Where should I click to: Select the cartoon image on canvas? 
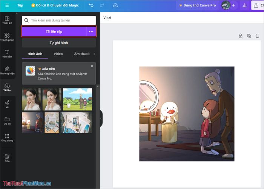pyautogui.click(x=187, y=114)
